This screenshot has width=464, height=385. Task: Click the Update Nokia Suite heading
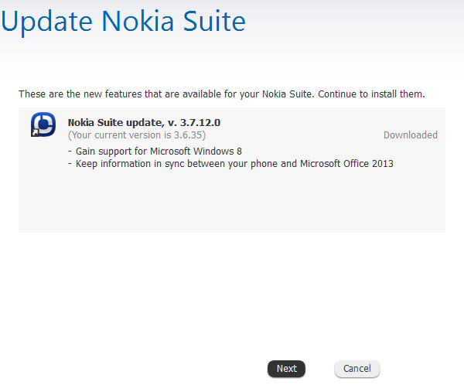tap(123, 21)
